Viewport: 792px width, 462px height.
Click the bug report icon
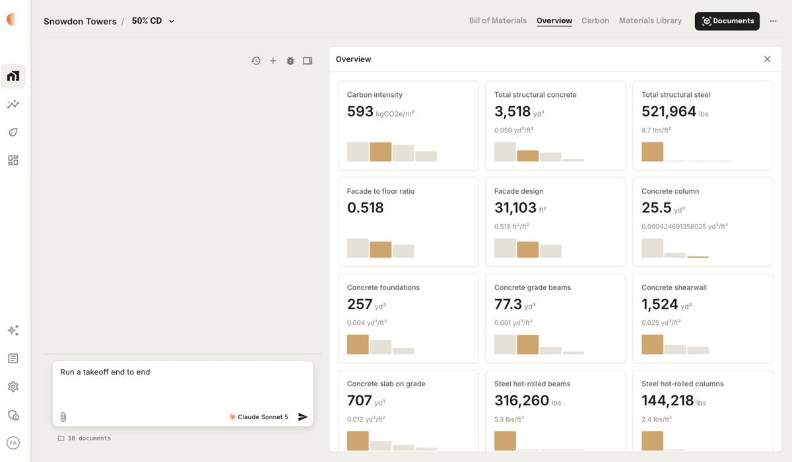290,61
